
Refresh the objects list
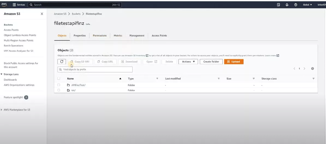click(62, 62)
